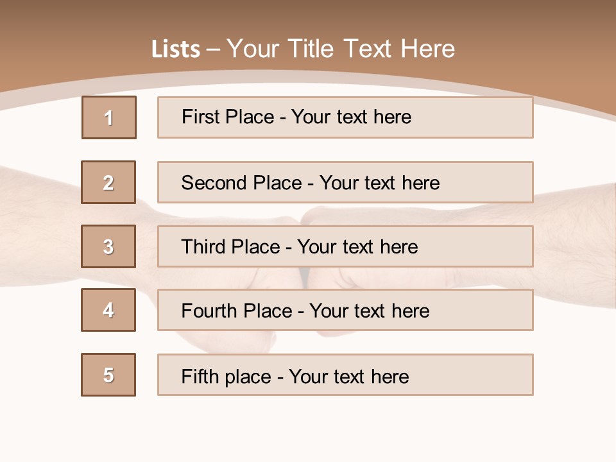Select the number 4 square
The width and height of the screenshot is (616, 462).
108,310
